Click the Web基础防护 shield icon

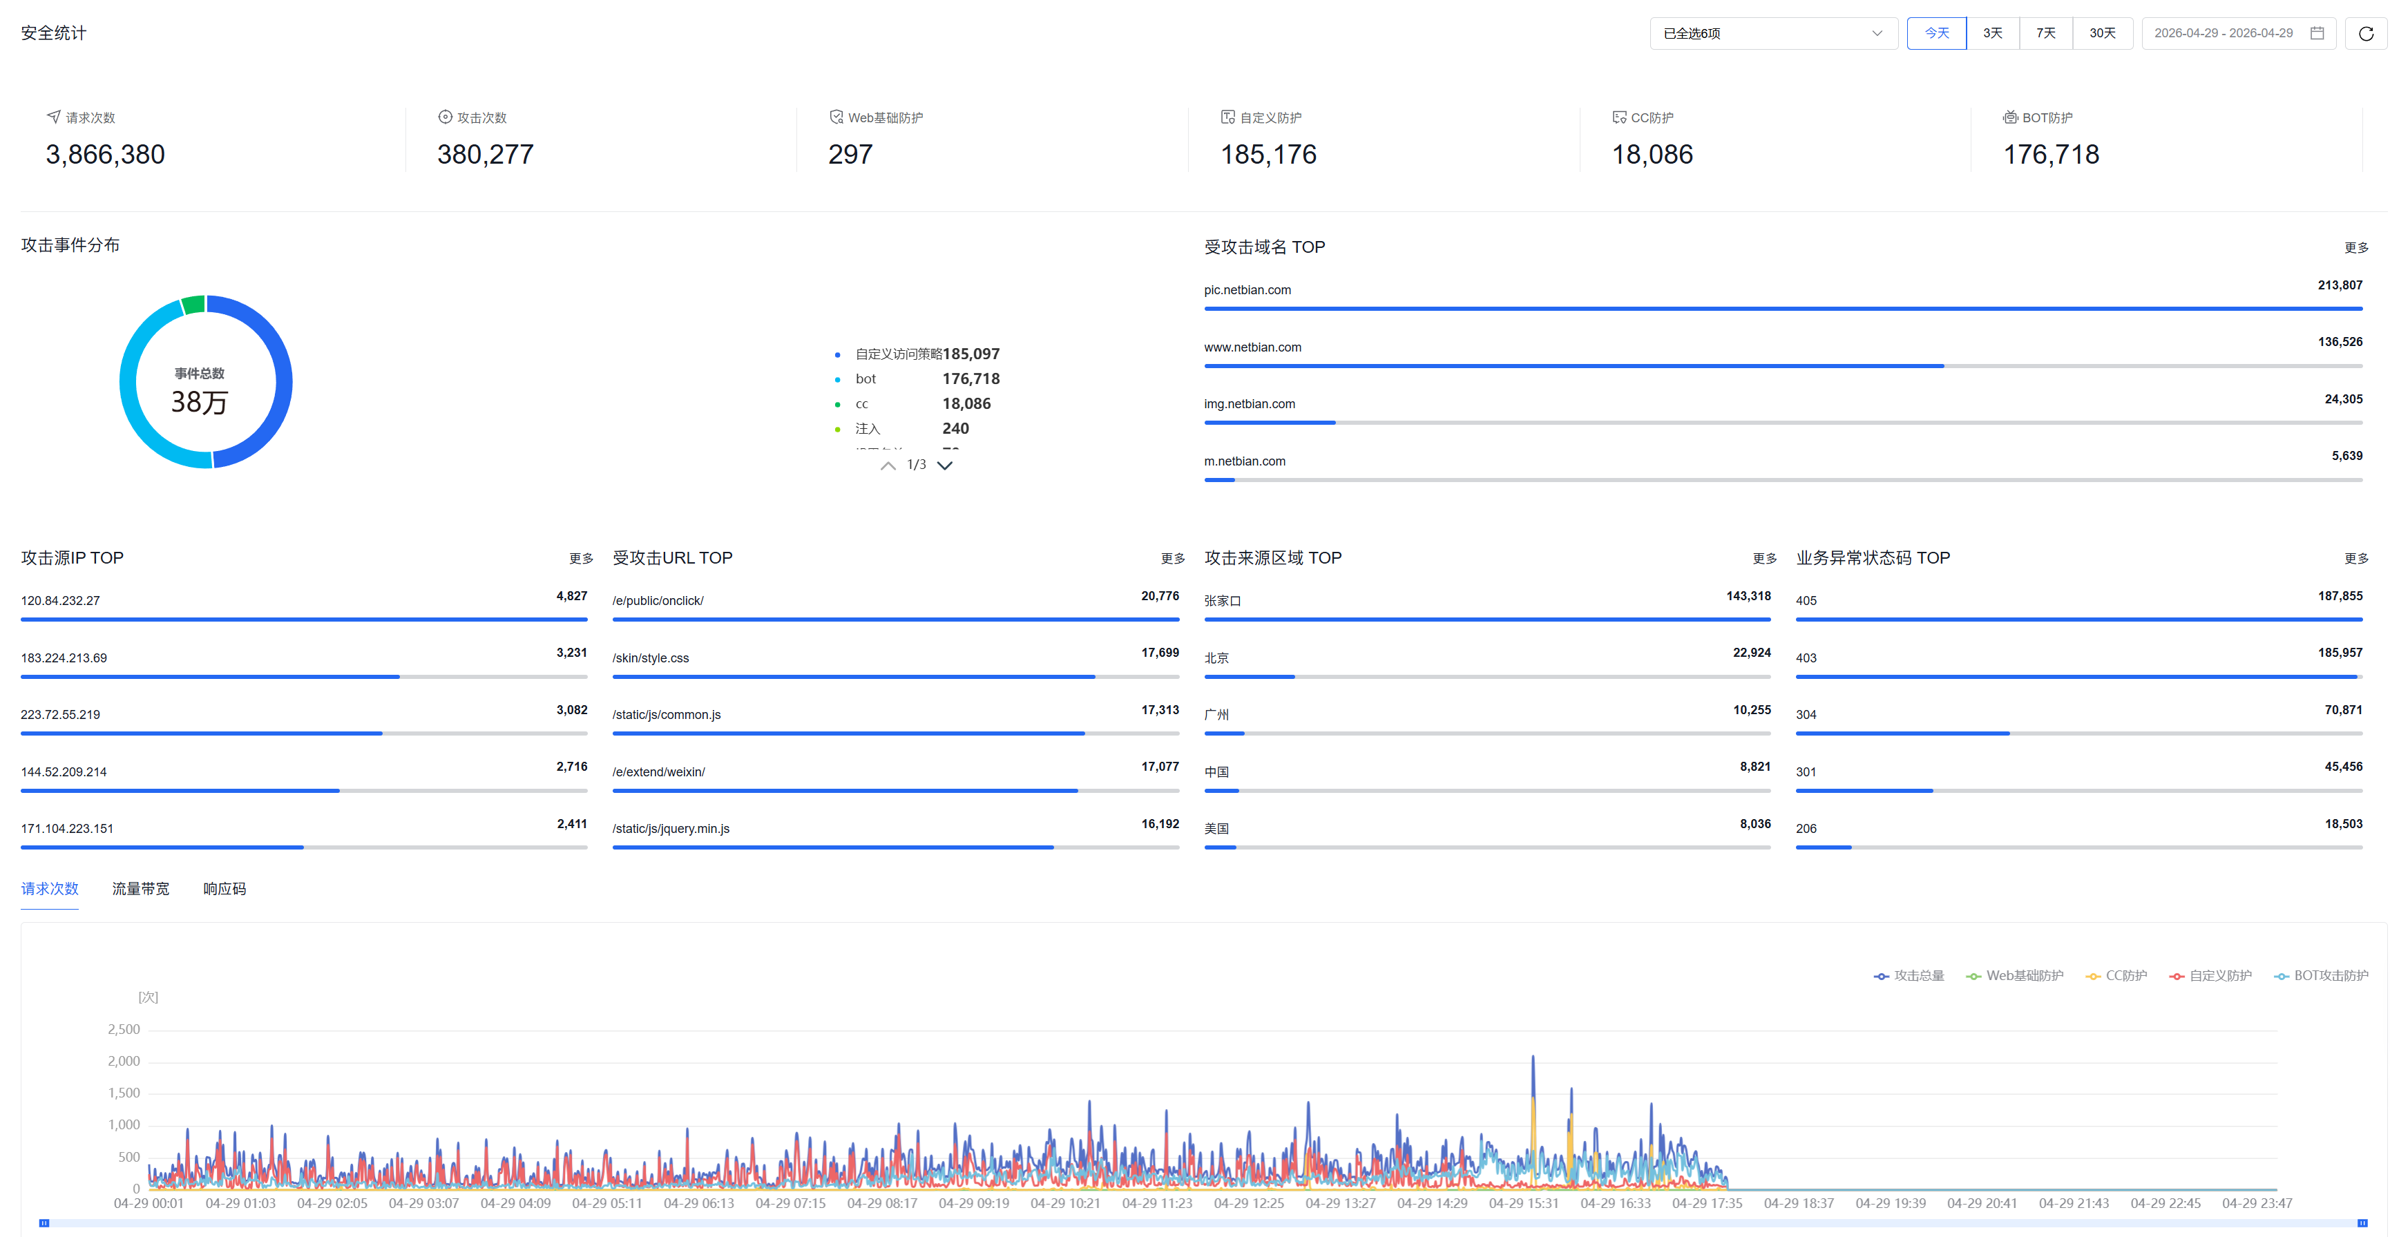tap(836, 117)
